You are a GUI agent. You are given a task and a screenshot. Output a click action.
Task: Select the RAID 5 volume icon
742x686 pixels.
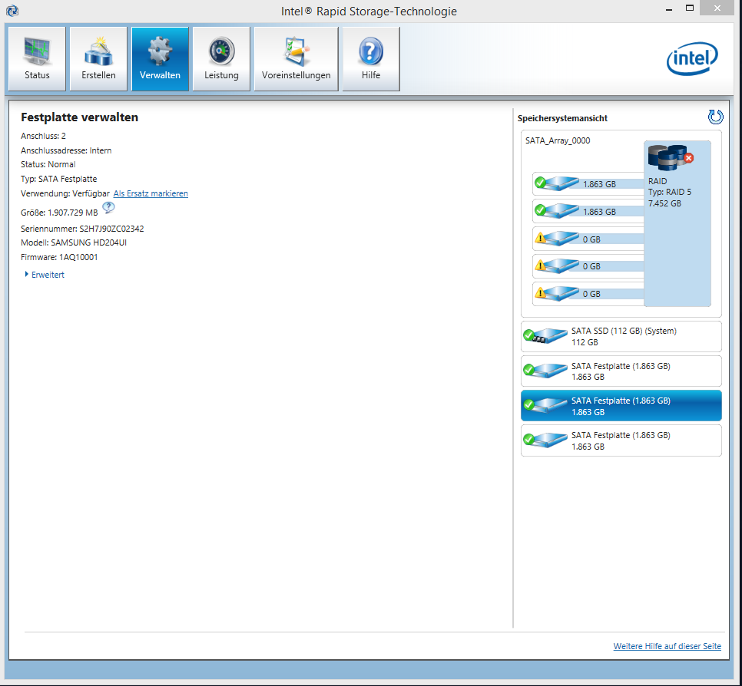[671, 157]
